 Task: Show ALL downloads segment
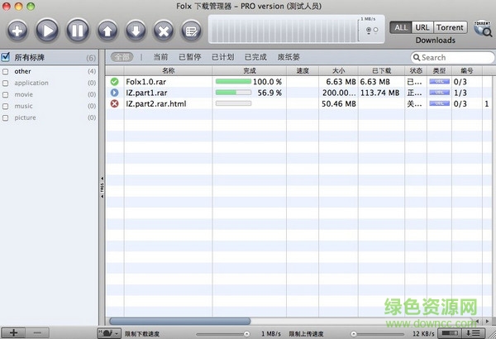(x=401, y=27)
